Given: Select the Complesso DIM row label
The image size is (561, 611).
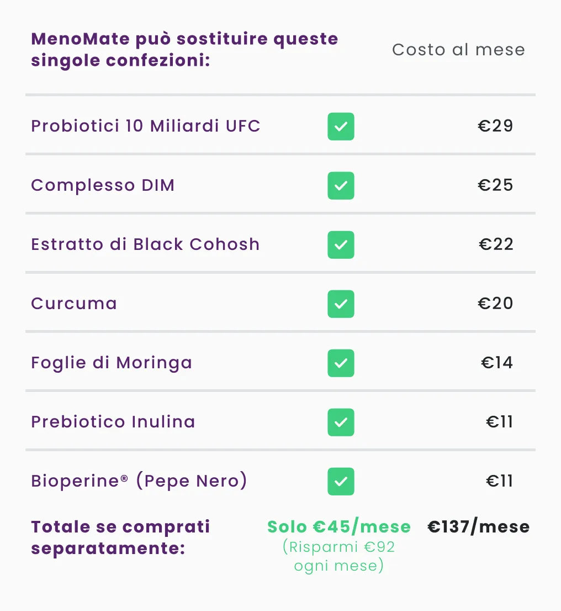Looking at the screenshot, I should click(103, 185).
